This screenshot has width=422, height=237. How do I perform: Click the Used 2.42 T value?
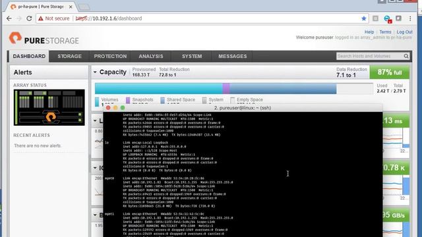[382, 91]
